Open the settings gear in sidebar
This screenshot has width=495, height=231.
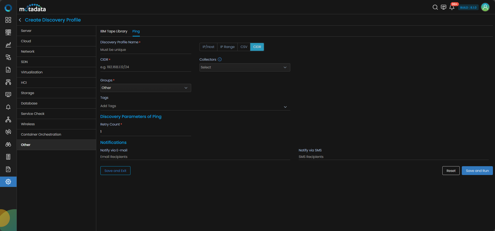click(8, 182)
